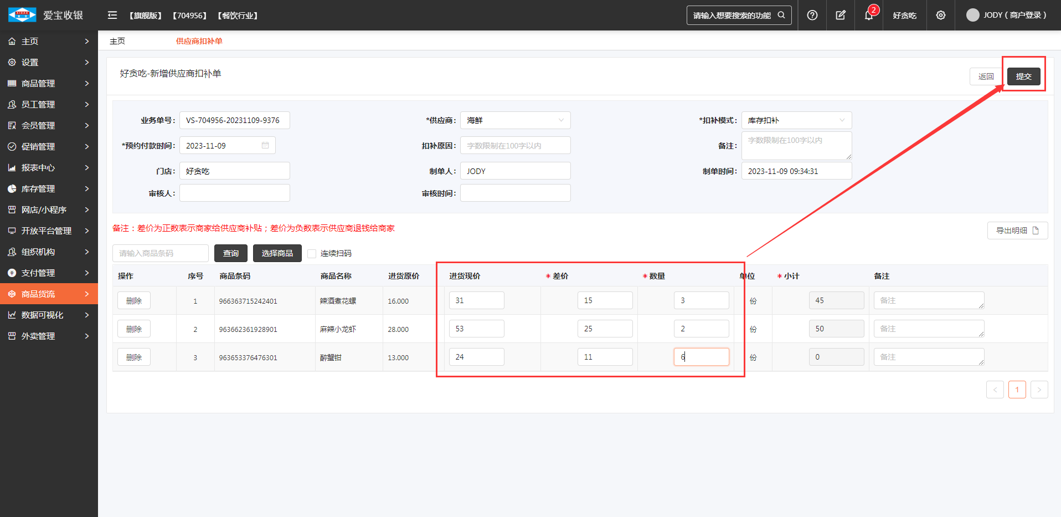Switch to the 主页 tab
Screen dimensions: 1061x517
point(117,41)
